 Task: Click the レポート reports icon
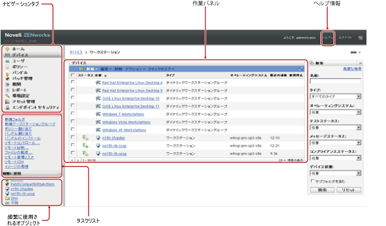7,90
